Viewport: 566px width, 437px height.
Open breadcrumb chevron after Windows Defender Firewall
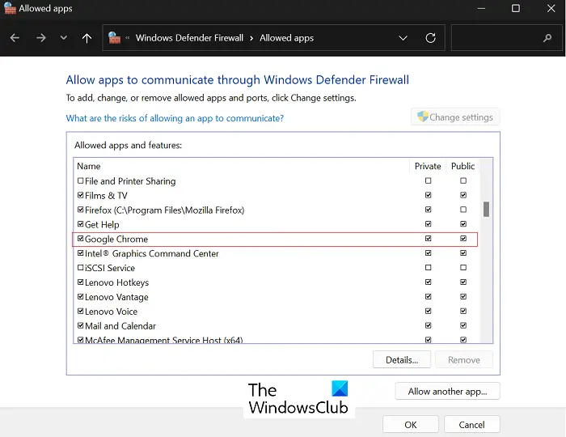(251, 38)
